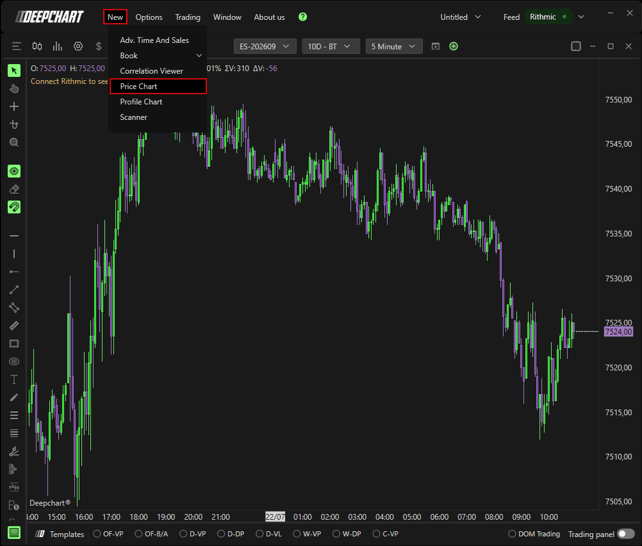Toggle the green bottom panel button
Viewport: 642px width, 546px height.
[14, 533]
